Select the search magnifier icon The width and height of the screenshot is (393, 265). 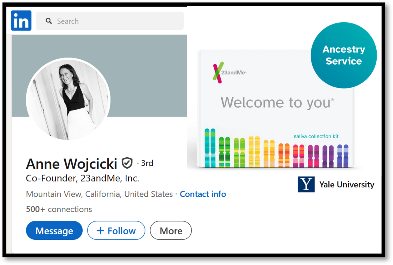49,21
